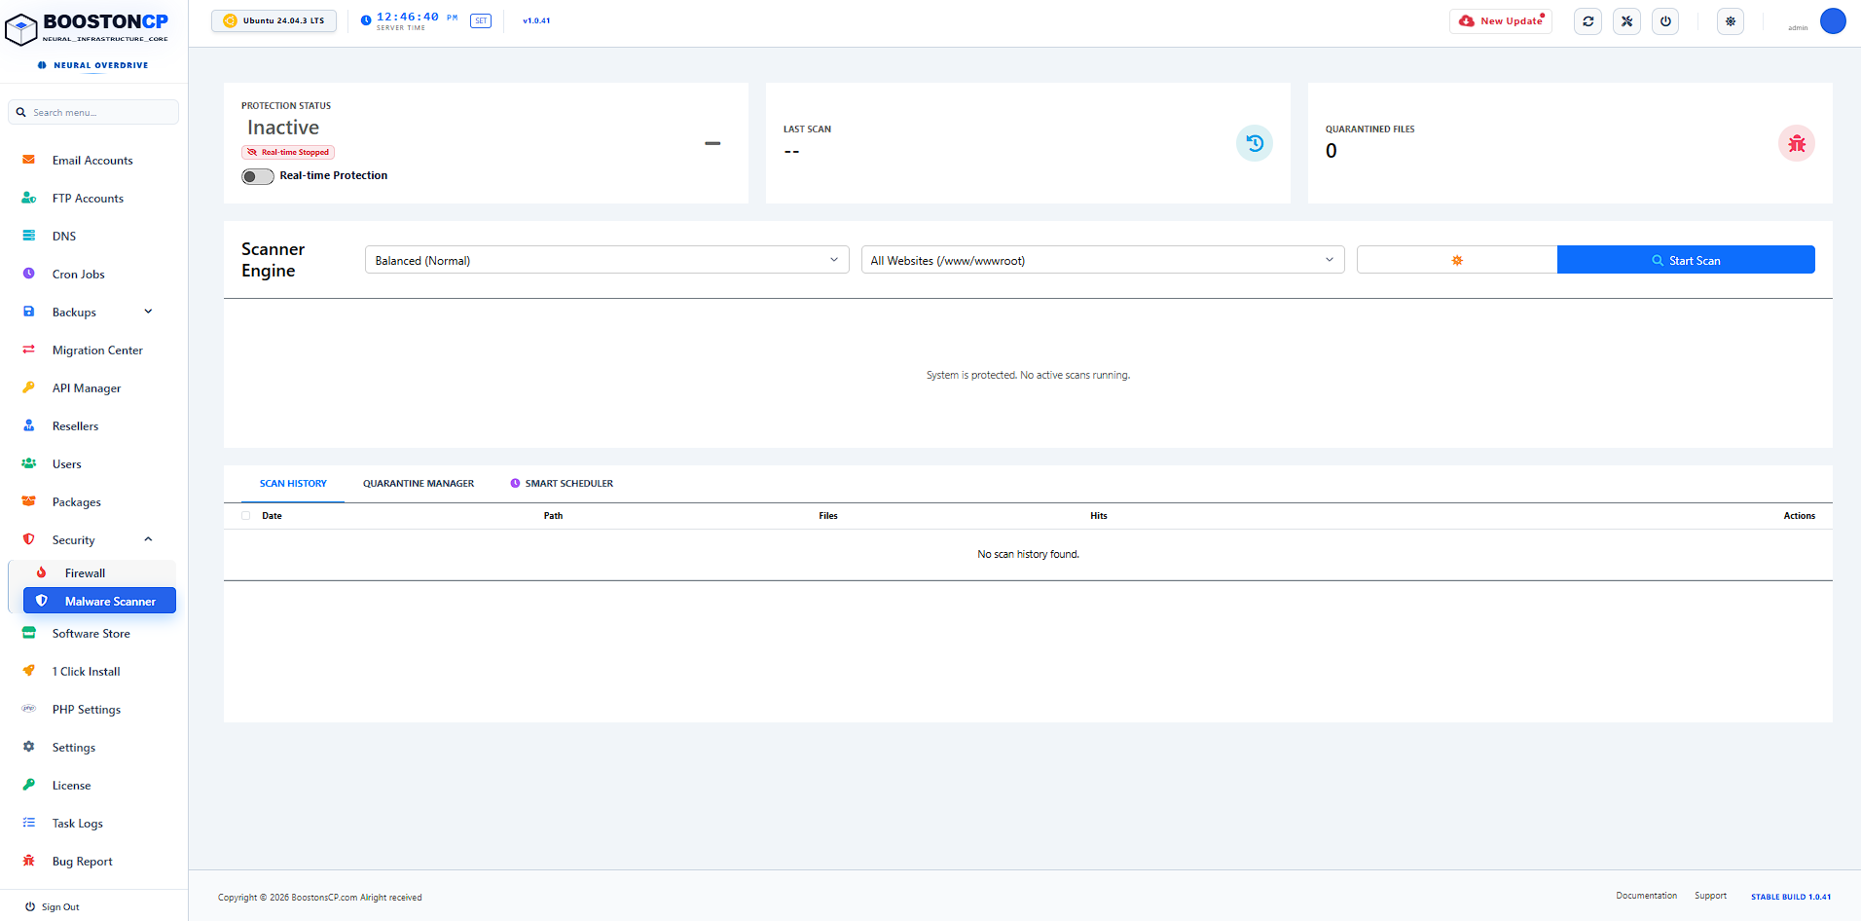The width and height of the screenshot is (1861, 921).
Task: Open the All Websites path dropdown
Action: click(1103, 260)
